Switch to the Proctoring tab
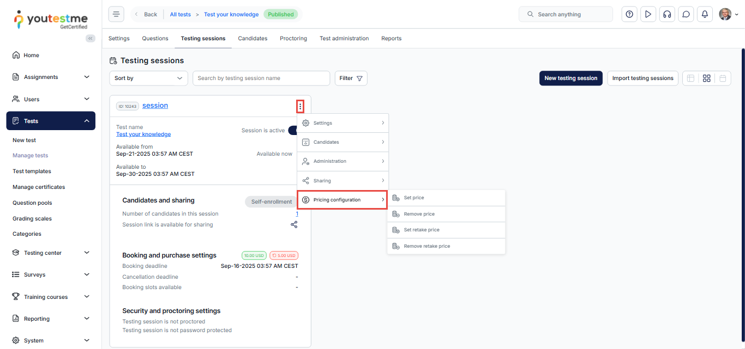The height and width of the screenshot is (349, 745). [293, 39]
